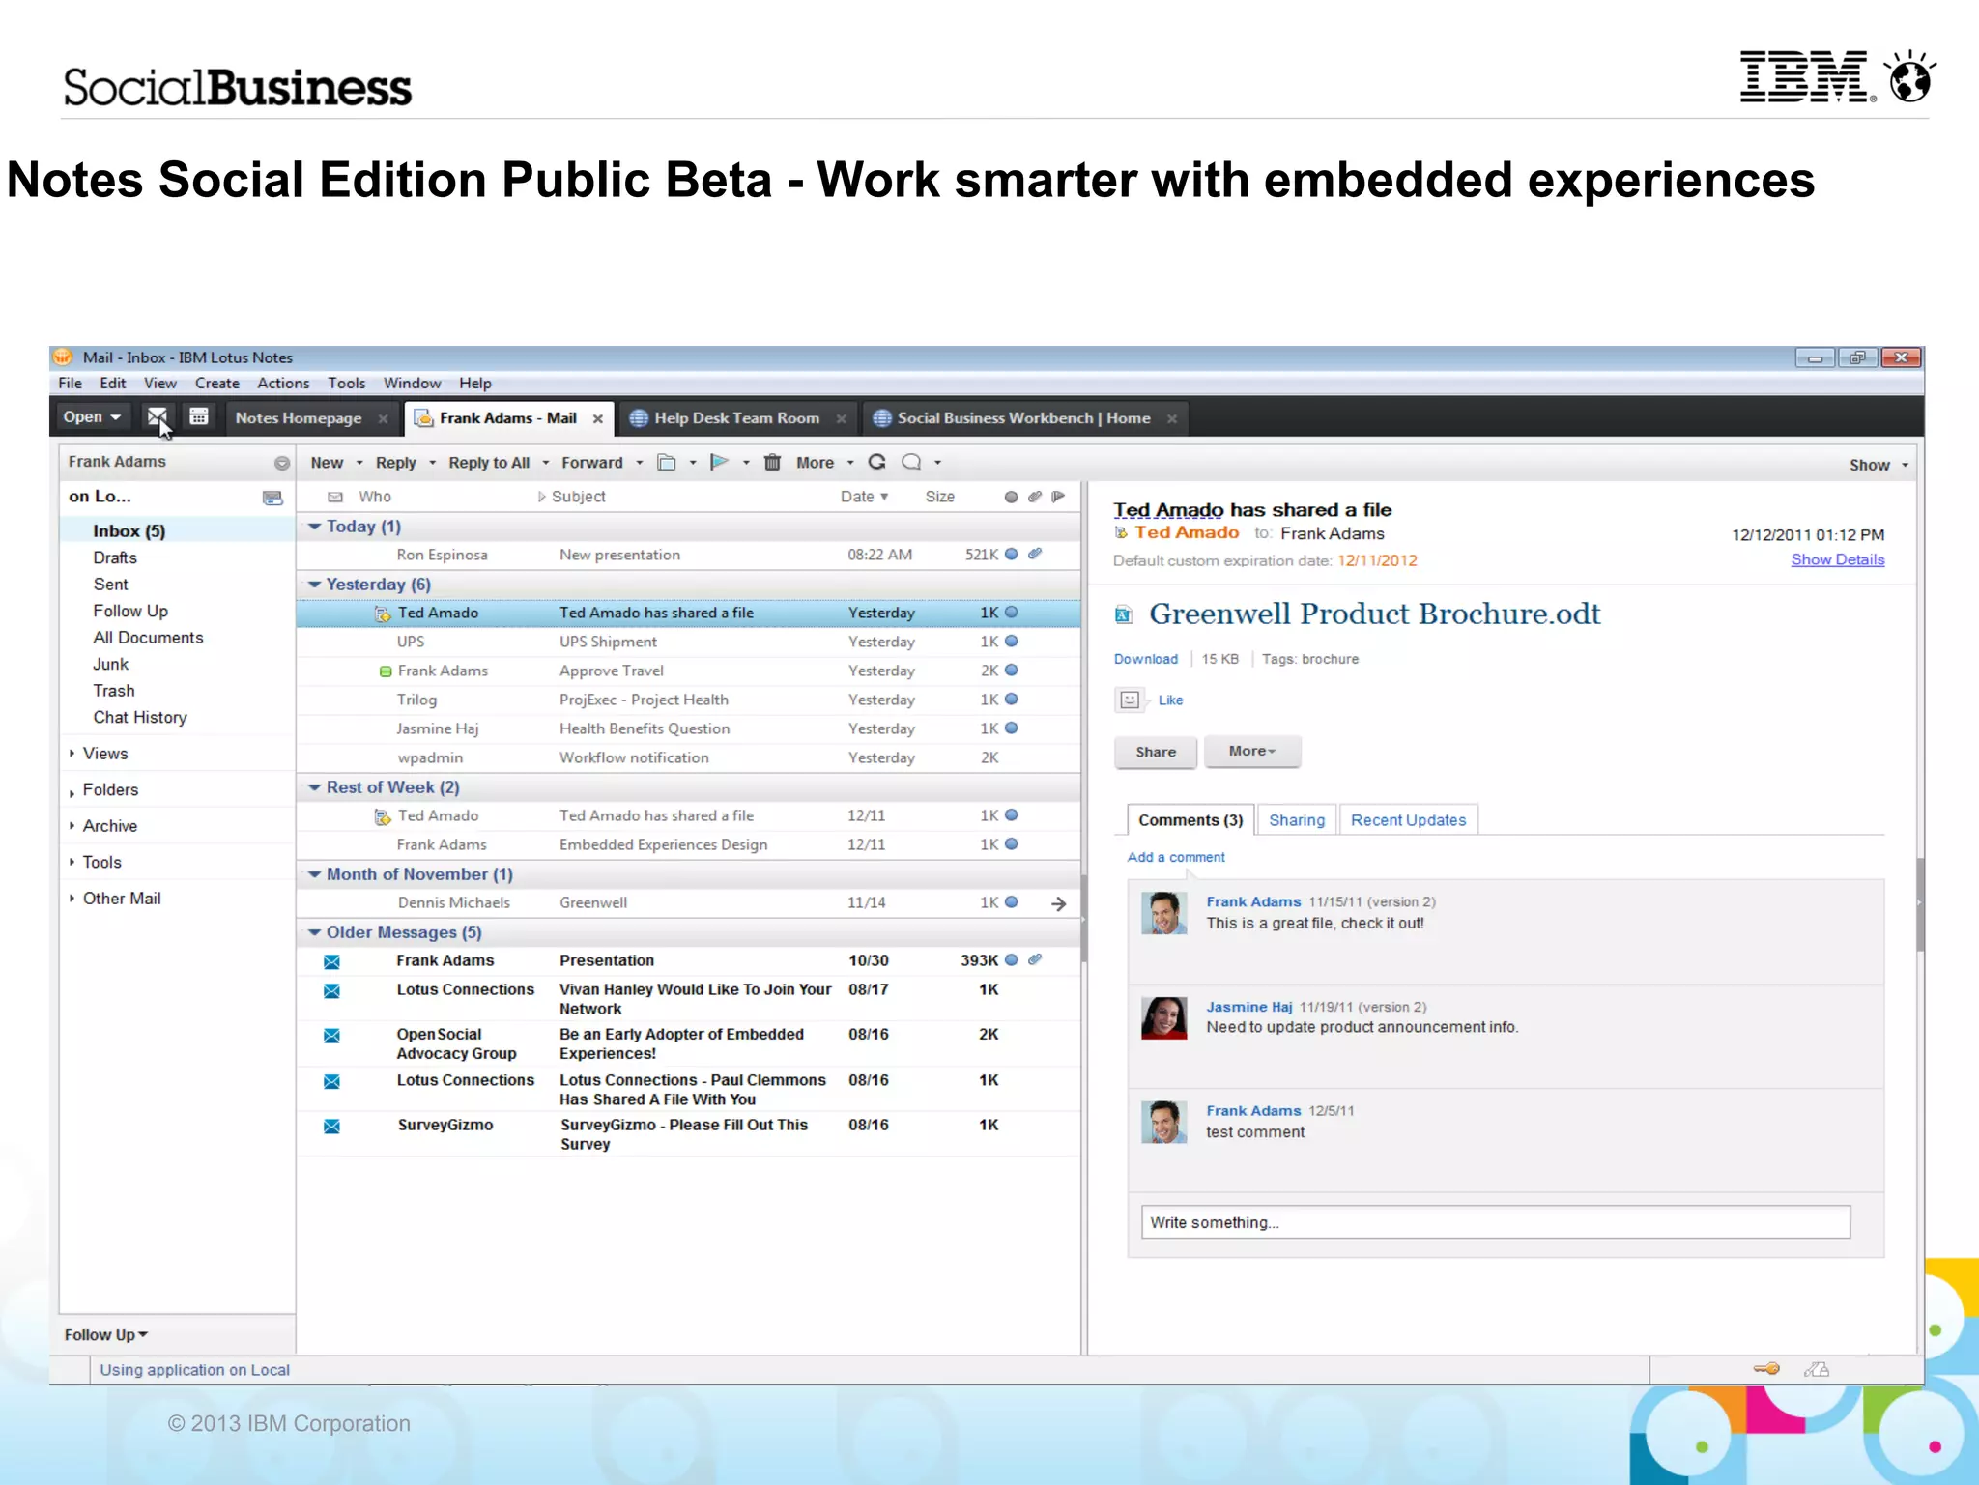Click the folder move icon in toolbar
This screenshot has height=1485, width=1979.
(667, 463)
